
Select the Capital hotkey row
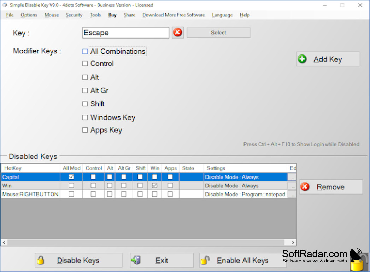tap(149, 177)
